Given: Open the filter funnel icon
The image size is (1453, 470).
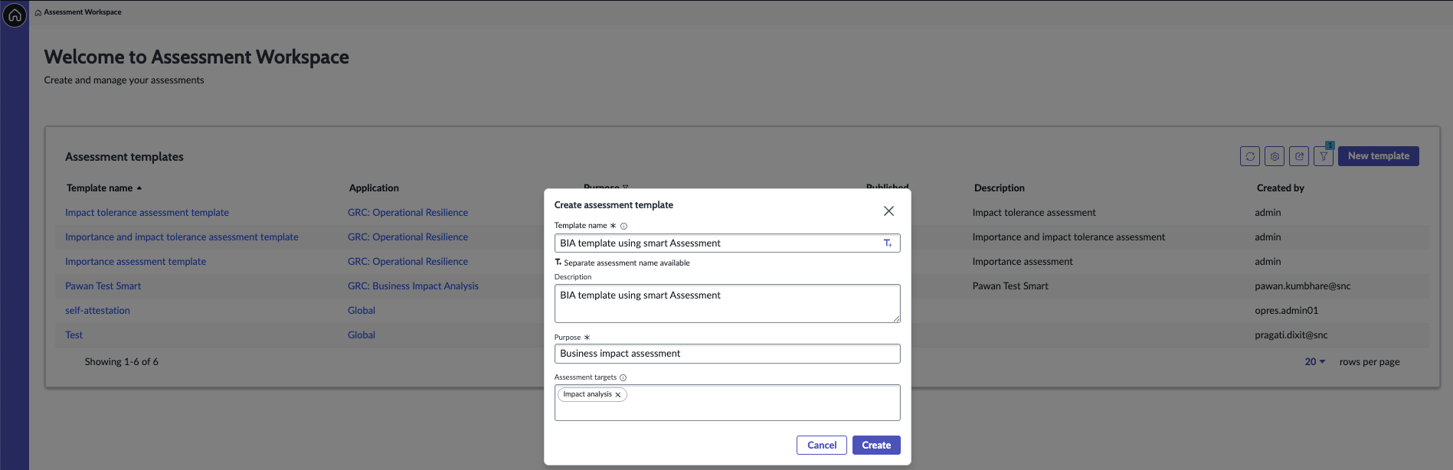Looking at the screenshot, I should pos(1324,156).
